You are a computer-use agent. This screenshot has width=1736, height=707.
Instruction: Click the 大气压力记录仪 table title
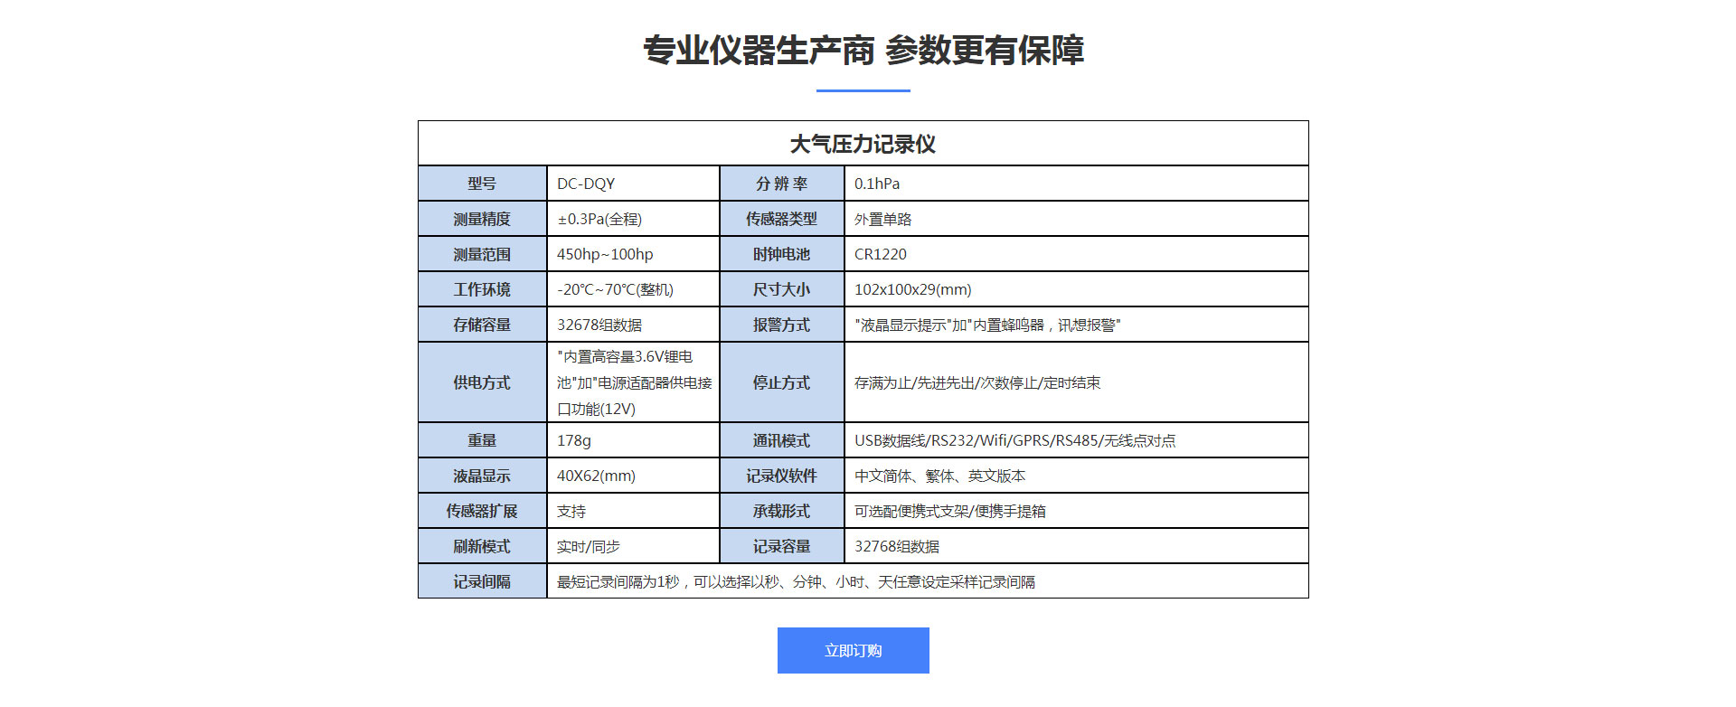863,144
